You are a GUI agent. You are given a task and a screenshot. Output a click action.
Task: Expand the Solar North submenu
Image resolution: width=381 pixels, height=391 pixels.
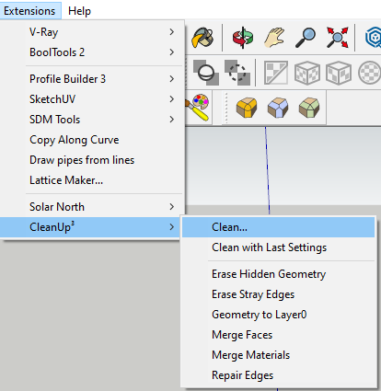[92, 207]
